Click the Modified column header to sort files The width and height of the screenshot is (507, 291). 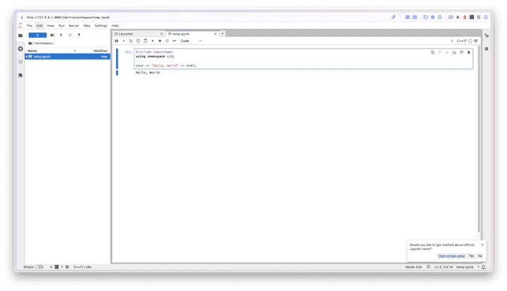click(x=100, y=51)
